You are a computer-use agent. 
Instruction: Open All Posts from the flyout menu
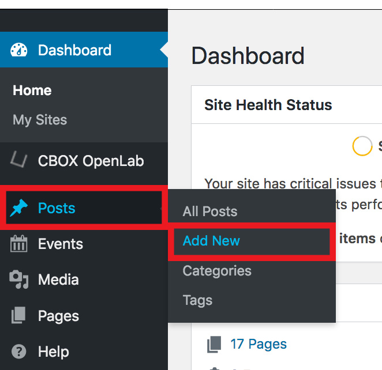tap(210, 211)
